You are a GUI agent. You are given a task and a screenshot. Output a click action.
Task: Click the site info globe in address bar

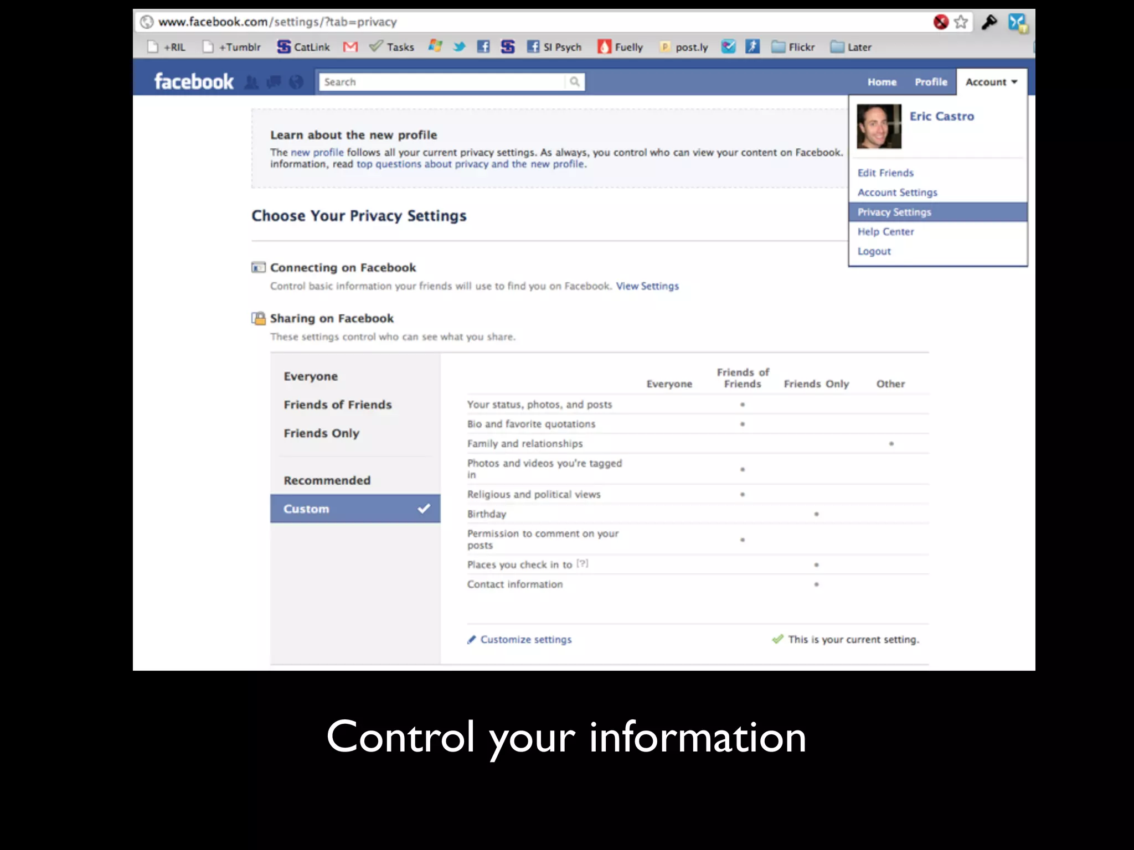pos(147,22)
